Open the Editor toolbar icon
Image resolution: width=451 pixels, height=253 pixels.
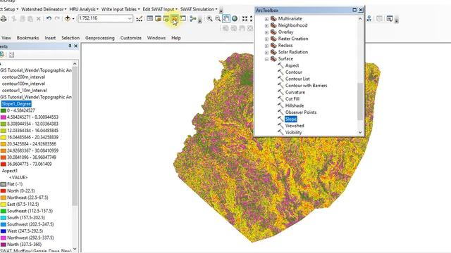[140, 19]
